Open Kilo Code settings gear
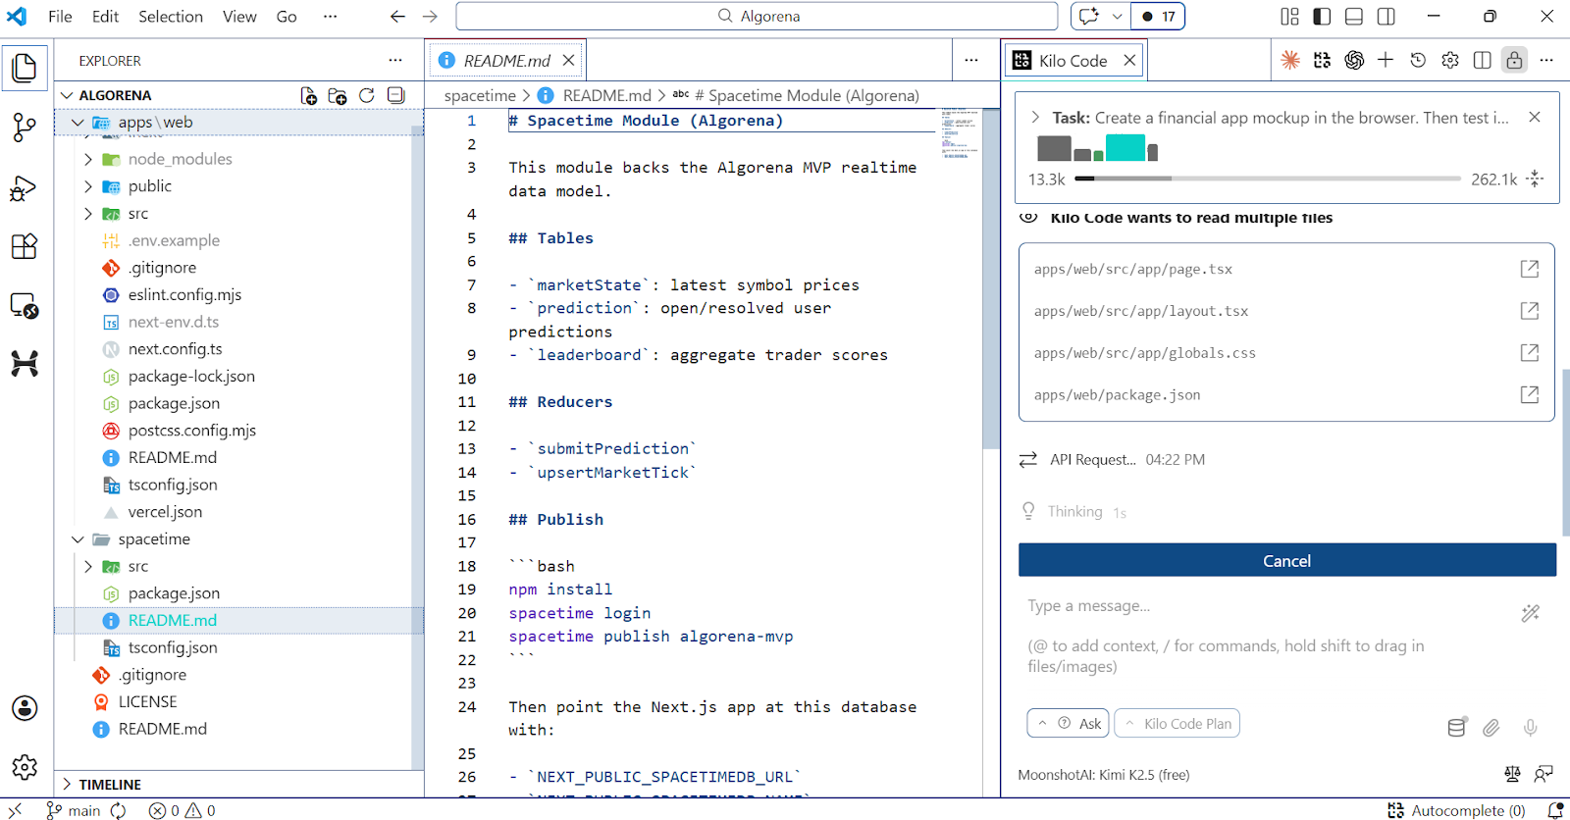Viewport: 1570px width, 820px height. pyautogui.click(x=1450, y=61)
